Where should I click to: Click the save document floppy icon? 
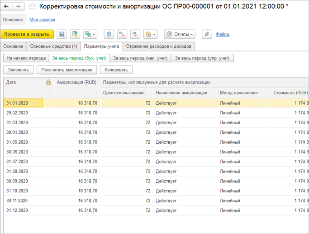coord(62,34)
